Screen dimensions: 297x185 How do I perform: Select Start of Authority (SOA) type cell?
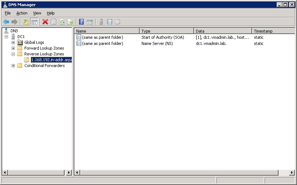pos(163,37)
